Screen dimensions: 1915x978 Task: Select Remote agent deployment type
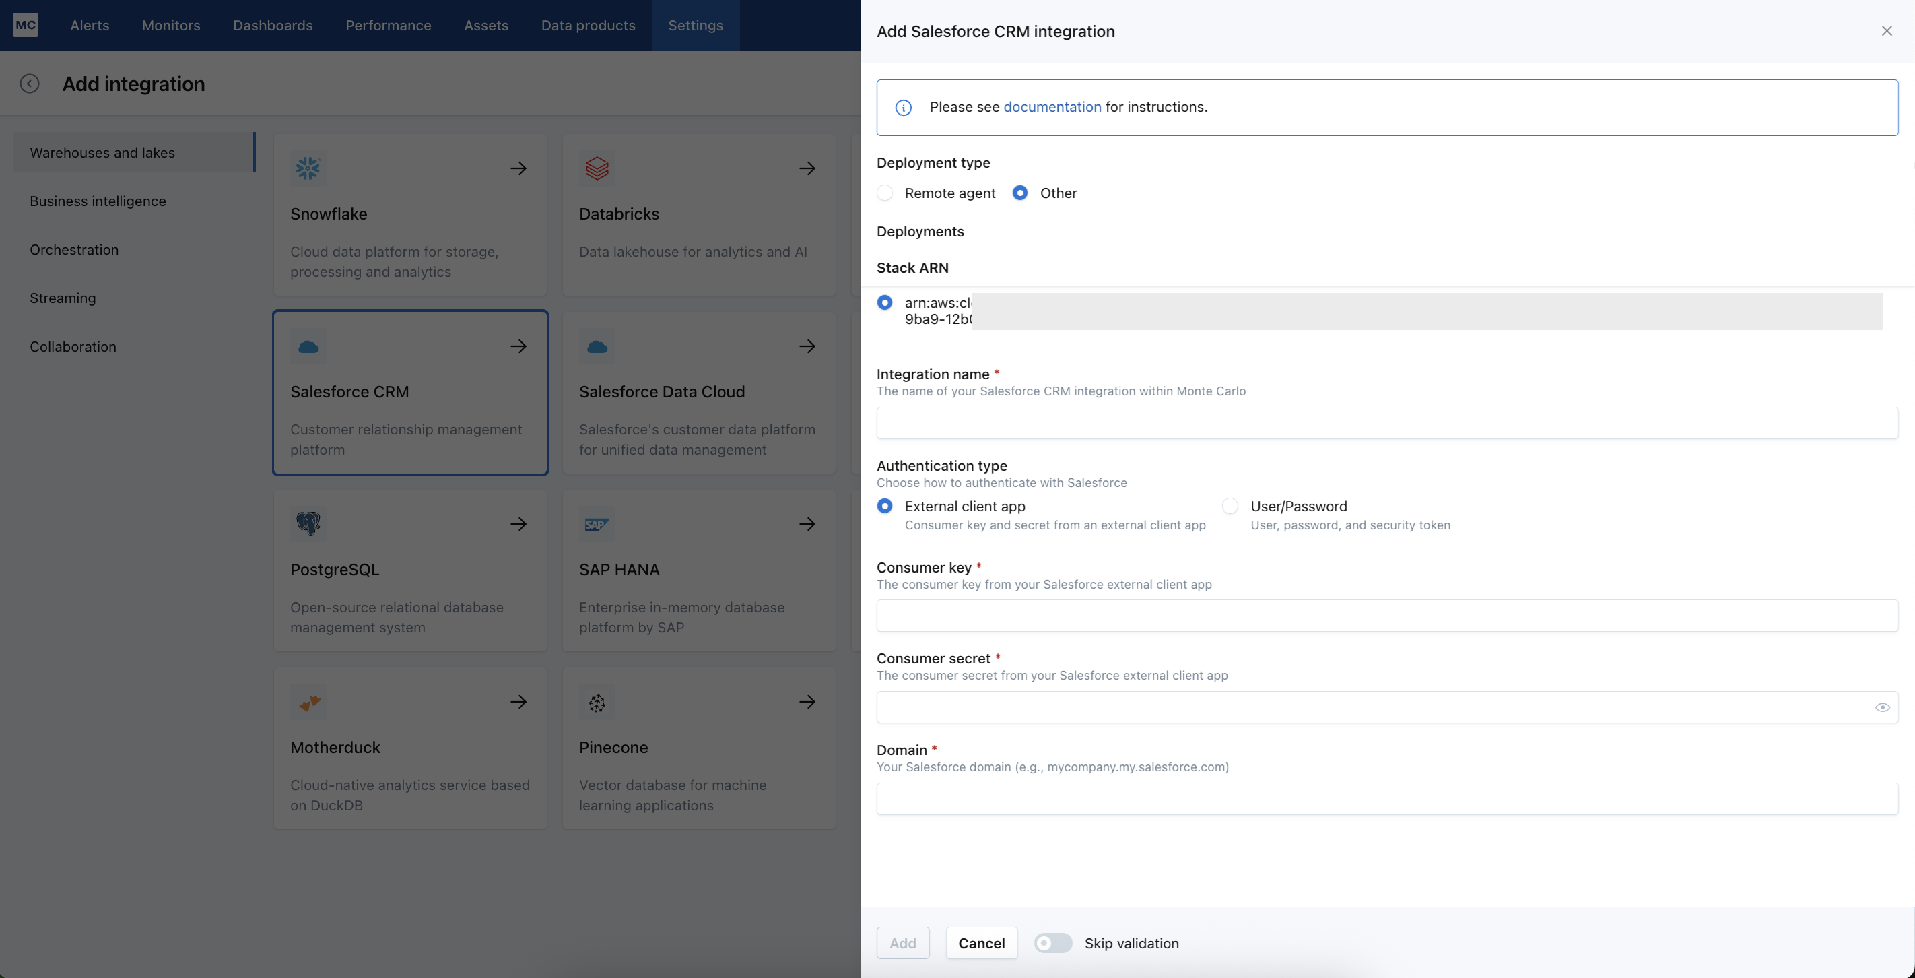coord(885,193)
